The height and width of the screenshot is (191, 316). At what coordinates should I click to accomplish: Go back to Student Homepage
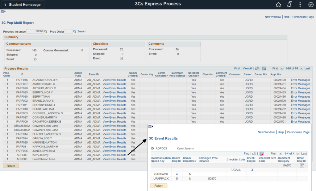point(23,5)
